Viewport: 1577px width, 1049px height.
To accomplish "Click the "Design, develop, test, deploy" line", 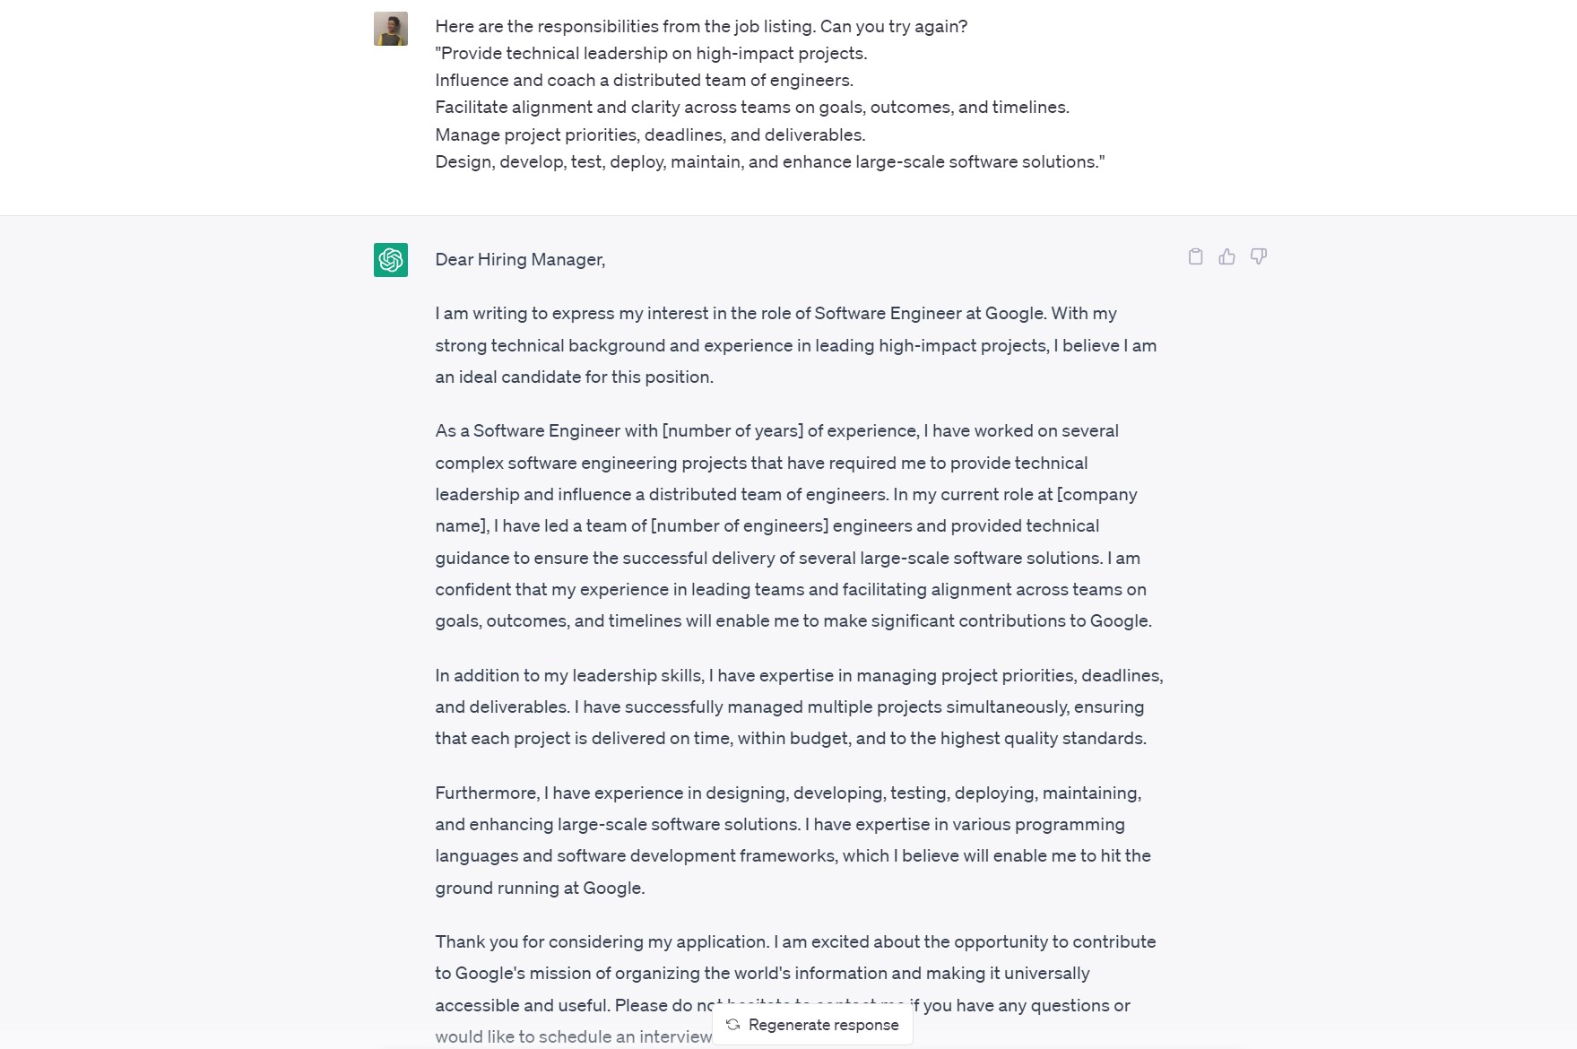I will tap(769, 162).
